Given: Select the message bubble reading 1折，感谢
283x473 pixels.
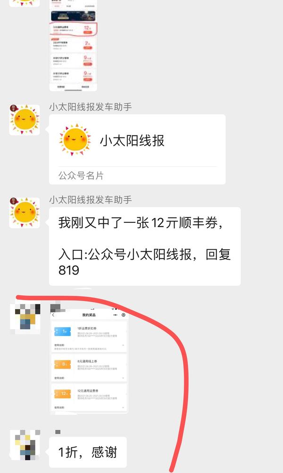Looking at the screenshot, I should coord(88,452).
